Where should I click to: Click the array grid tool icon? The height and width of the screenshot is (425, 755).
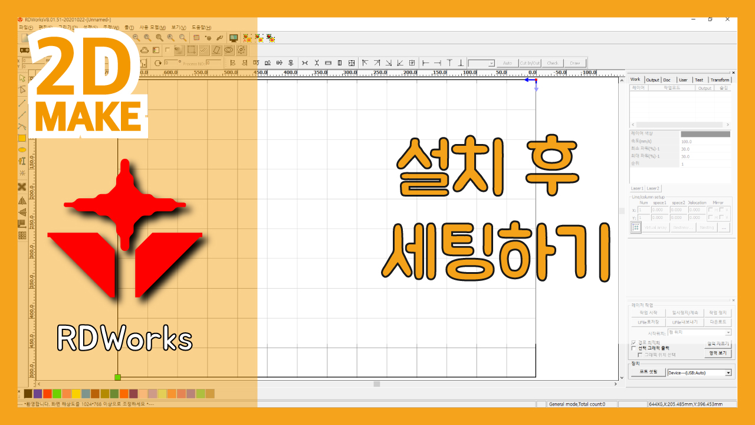[22, 236]
